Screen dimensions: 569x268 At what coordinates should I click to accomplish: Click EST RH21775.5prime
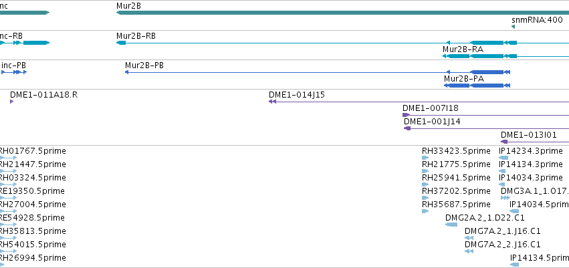456,164
